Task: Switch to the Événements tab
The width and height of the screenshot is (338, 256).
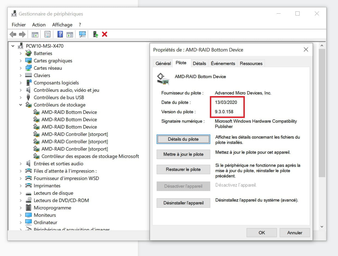Action: (223, 63)
